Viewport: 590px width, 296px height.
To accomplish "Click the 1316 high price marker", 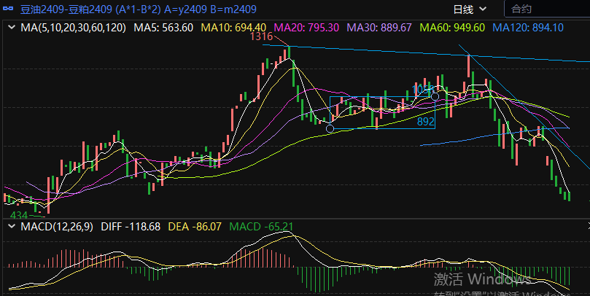I will point(261,36).
